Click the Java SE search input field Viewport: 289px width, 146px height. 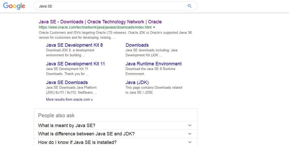(109, 6)
